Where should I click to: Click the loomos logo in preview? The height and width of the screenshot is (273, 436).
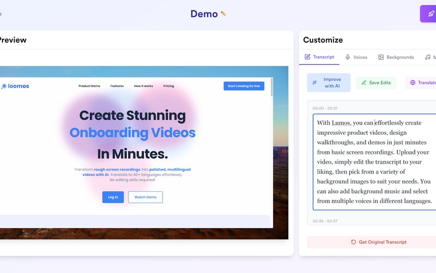[15, 86]
